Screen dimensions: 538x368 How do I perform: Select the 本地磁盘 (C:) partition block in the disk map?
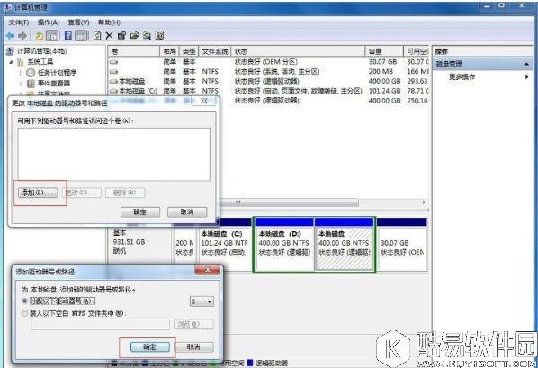pyautogui.click(x=225, y=245)
